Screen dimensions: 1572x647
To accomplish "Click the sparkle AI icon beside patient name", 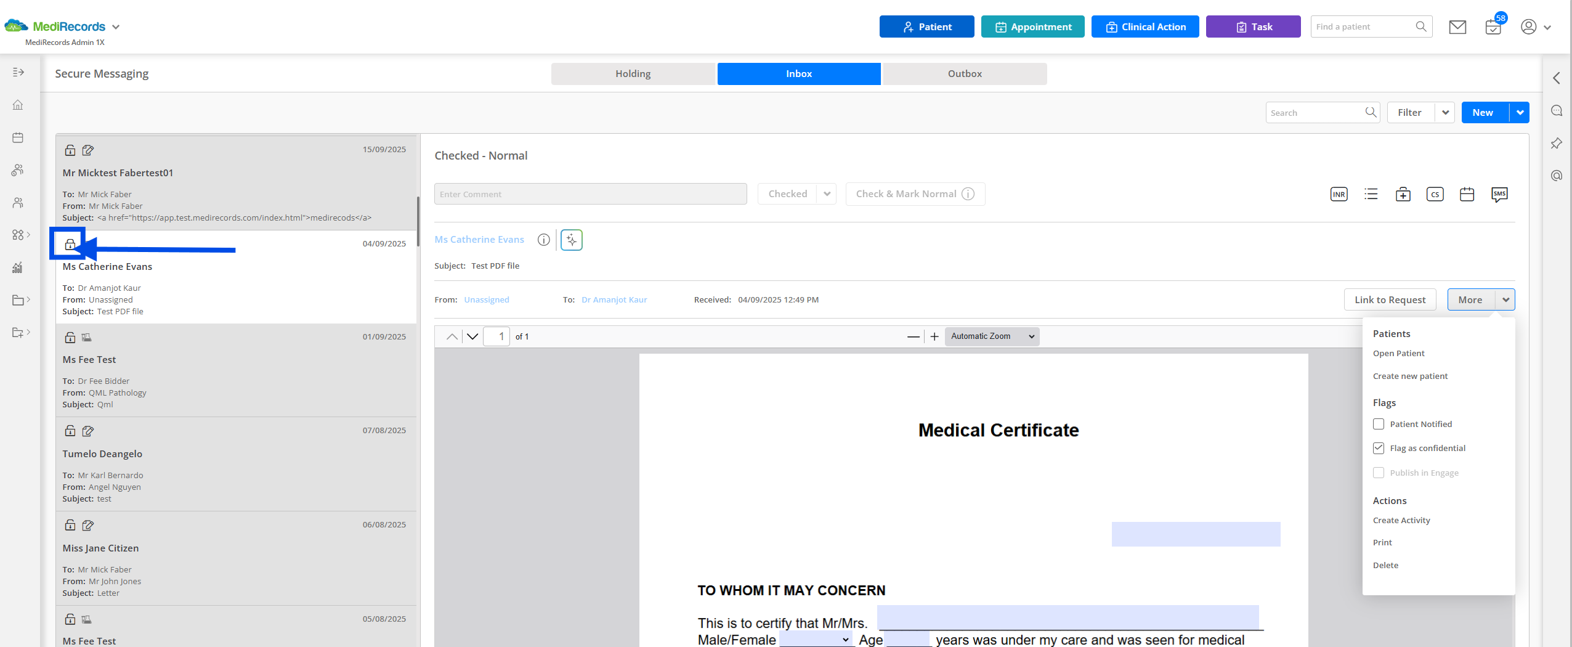I will [572, 240].
